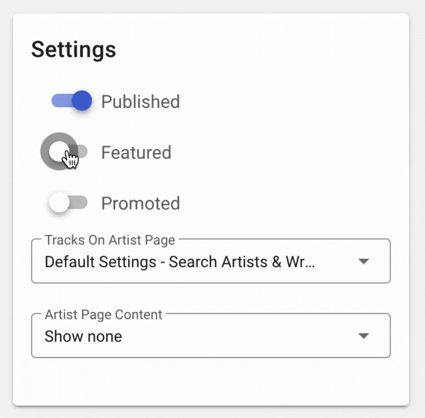Click the 'Published' text label
The height and width of the screenshot is (418, 425).
[x=141, y=102]
